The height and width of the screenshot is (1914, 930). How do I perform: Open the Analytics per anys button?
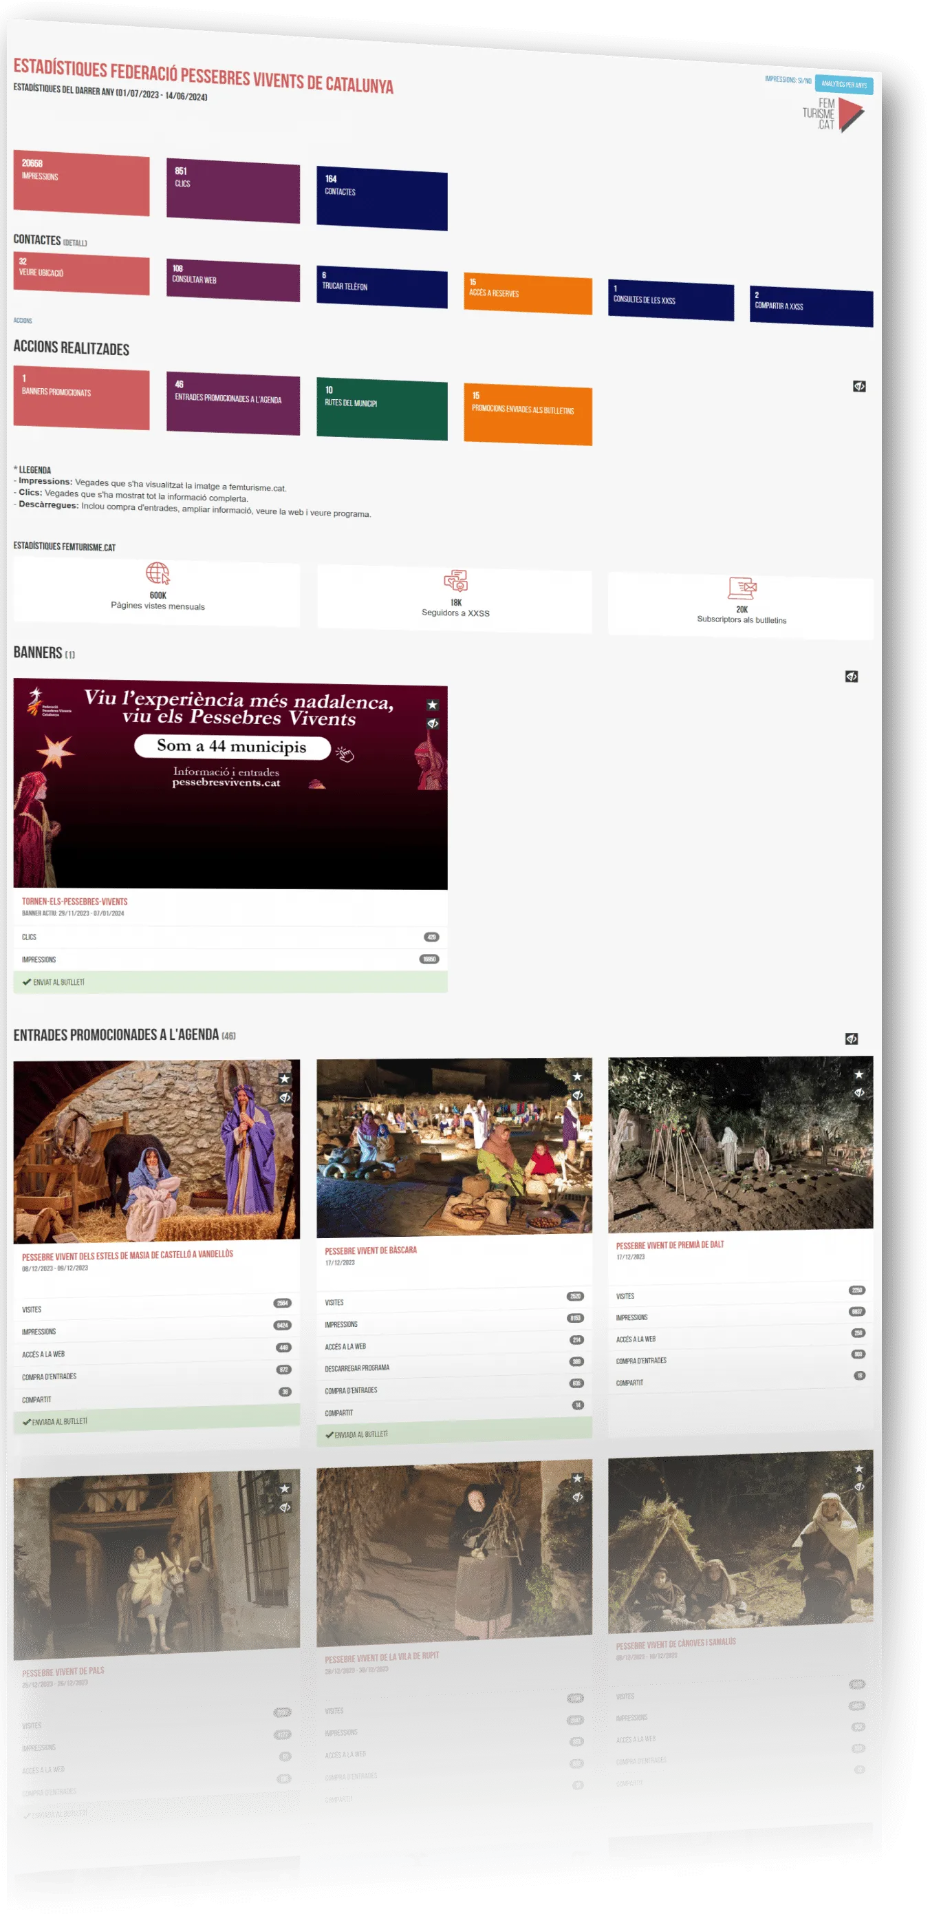point(843,84)
